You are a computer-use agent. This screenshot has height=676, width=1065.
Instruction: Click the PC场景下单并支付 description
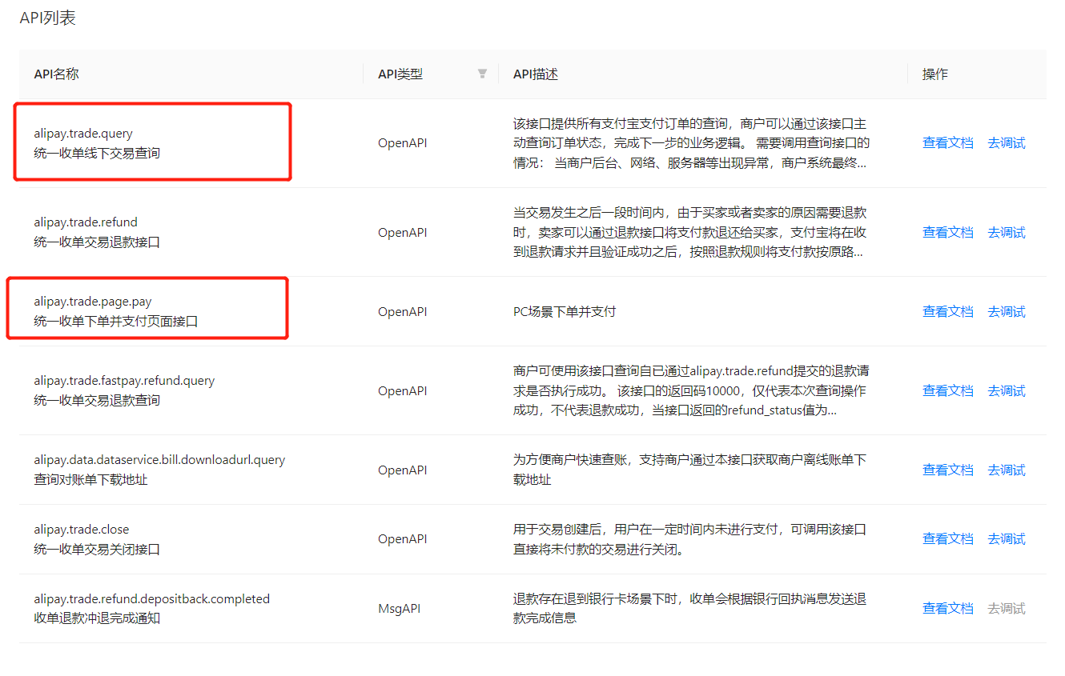coord(565,312)
